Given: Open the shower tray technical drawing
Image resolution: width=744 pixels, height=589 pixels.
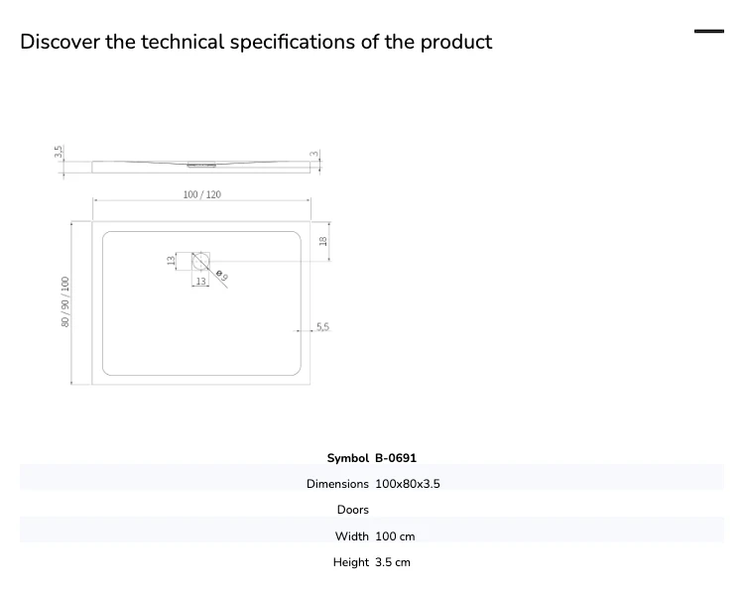Looking at the screenshot, I should pos(194,266).
